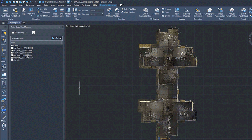
Task: Open the Home ribbon tab
Action: click(4, 5)
